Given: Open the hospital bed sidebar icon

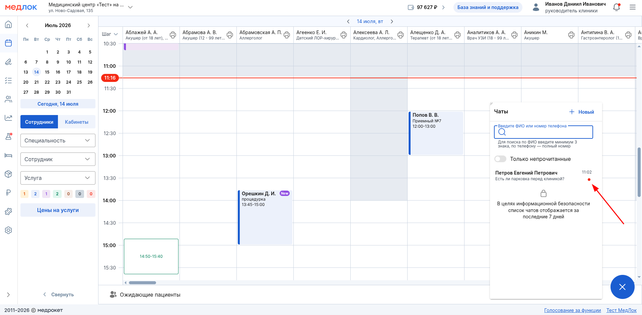Looking at the screenshot, I should tap(8, 155).
